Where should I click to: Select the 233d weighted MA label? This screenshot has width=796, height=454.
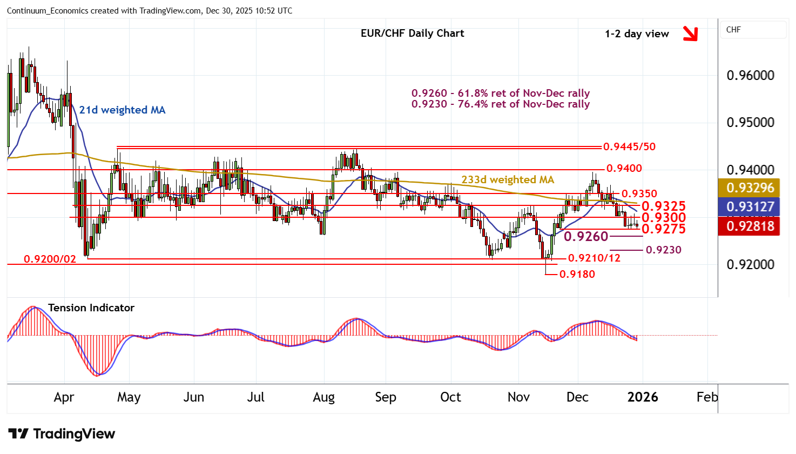[x=507, y=180]
